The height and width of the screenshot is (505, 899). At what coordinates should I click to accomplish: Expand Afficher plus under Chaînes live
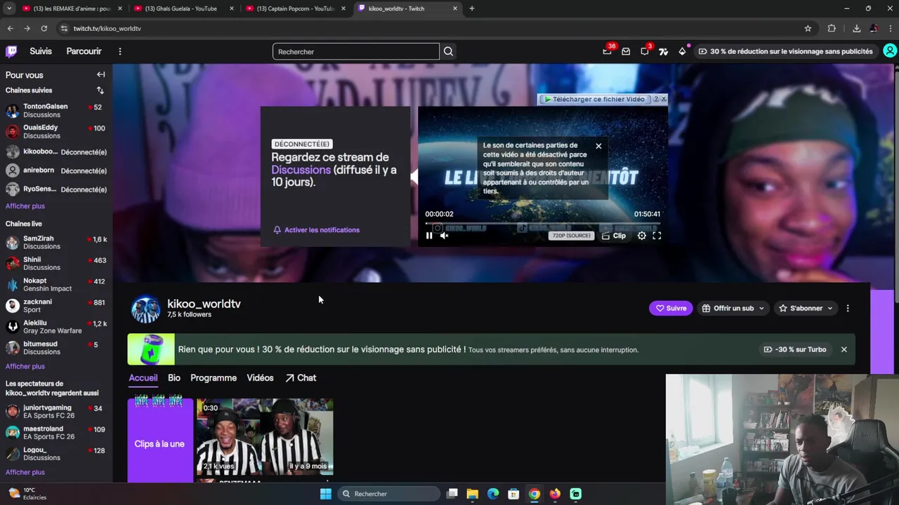point(25,366)
